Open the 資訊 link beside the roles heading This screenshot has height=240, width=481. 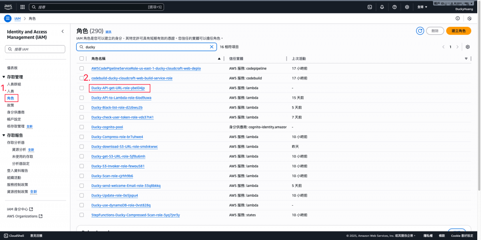109,32
